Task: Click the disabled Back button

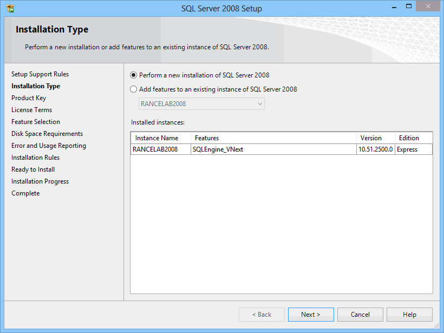Action: coord(262,315)
